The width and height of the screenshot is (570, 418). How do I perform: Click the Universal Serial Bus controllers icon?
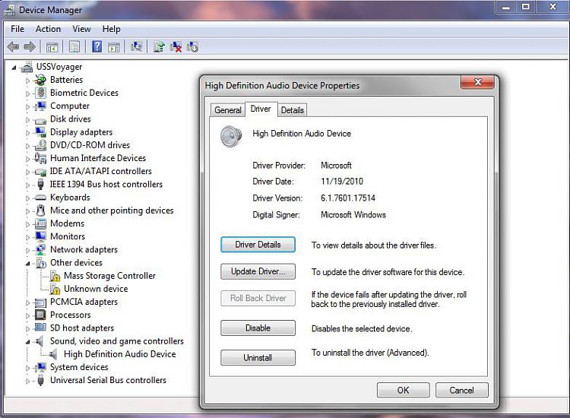41,380
